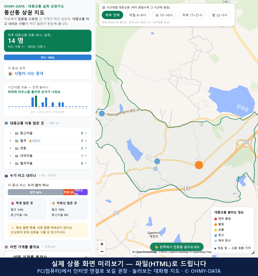Zoom in with the map plus button
Image resolution: width=258 pixels, height=276 pixels.
click(x=102, y=244)
